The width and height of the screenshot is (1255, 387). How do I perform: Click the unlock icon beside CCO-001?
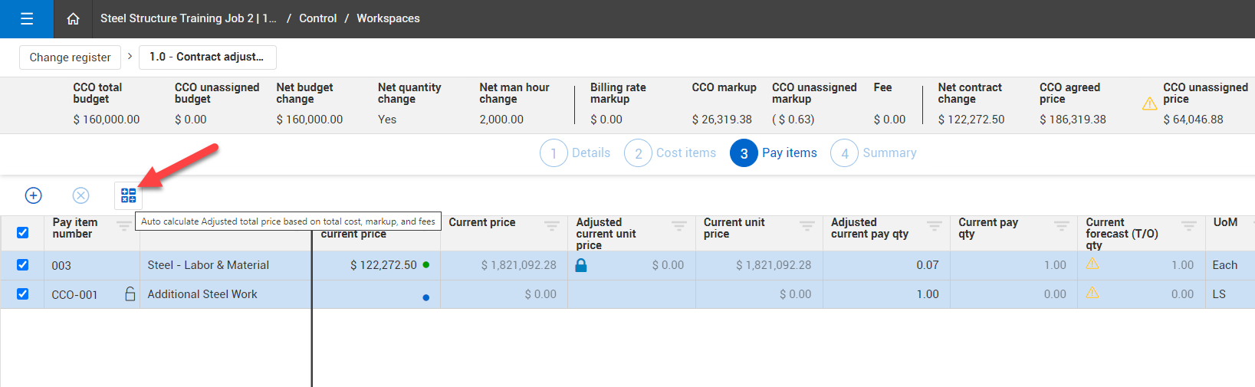tap(130, 294)
